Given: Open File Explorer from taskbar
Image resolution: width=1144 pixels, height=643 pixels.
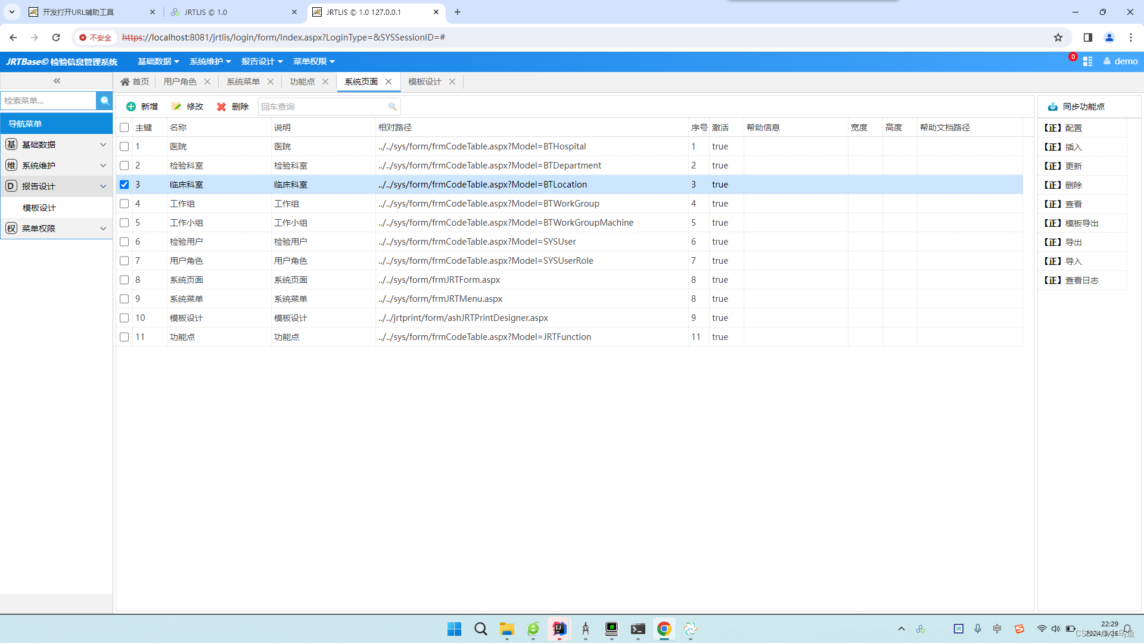Looking at the screenshot, I should coord(506,629).
